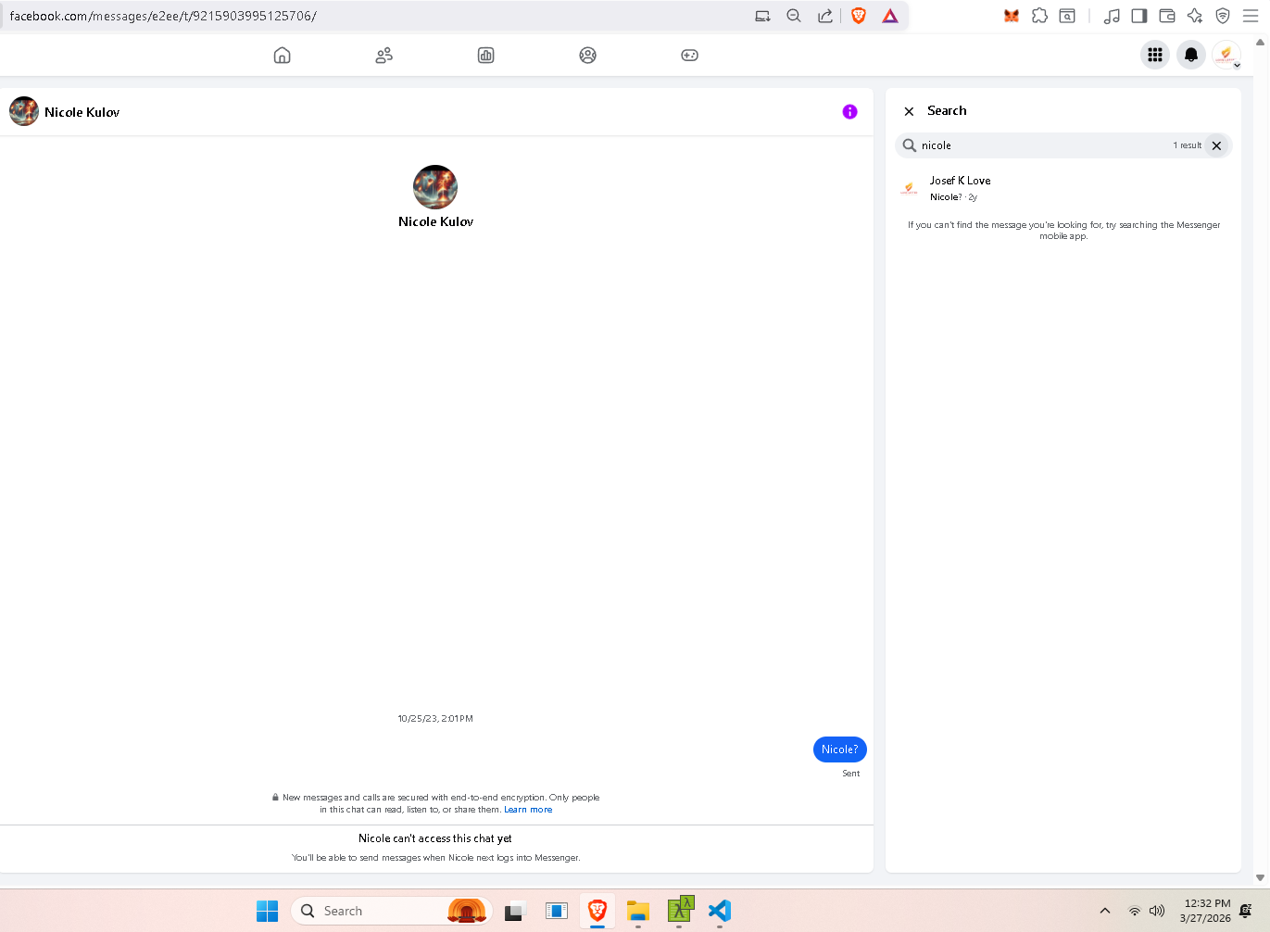
Task: Open the notifications bell
Action: [x=1191, y=55]
